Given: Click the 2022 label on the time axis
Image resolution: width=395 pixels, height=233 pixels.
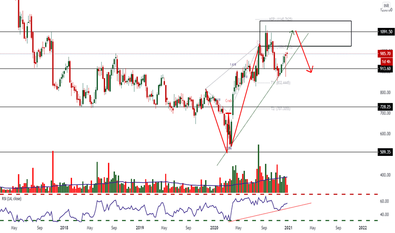Looking at the screenshot, I should [362, 228].
